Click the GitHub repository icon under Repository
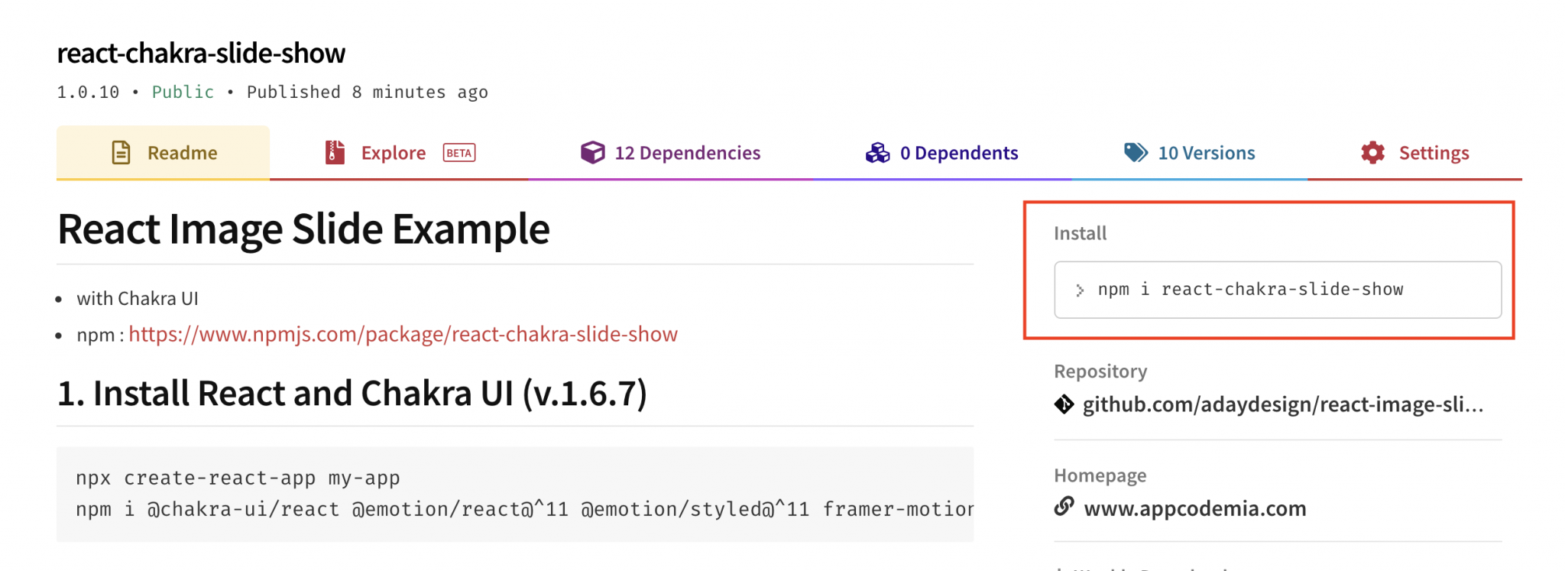Image resolution: width=1565 pixels, height=571 pixels. [x=1063, y=404]
